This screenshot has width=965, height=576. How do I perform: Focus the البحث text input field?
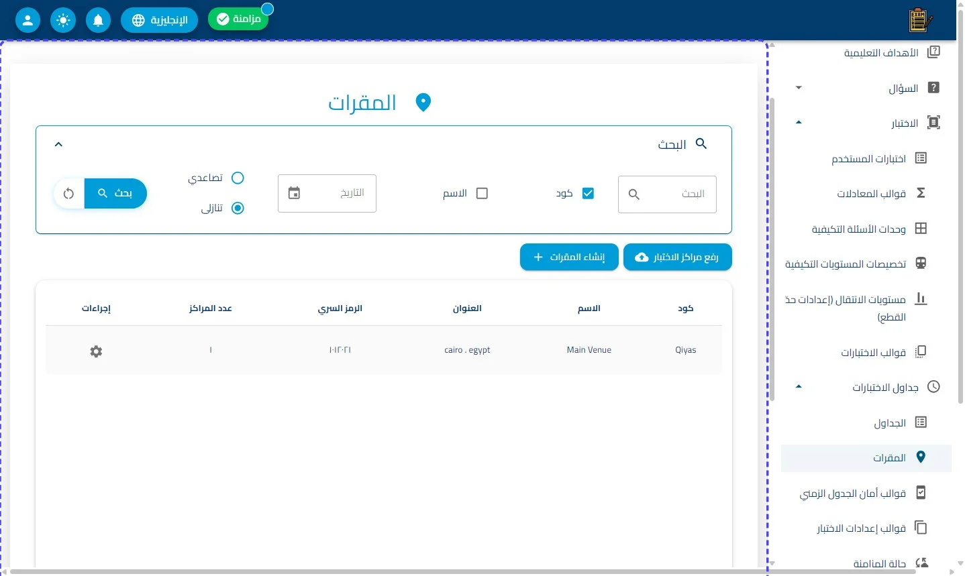point(667,194)
